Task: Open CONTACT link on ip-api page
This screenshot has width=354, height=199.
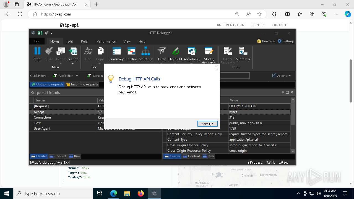Action: coord(279,25)
